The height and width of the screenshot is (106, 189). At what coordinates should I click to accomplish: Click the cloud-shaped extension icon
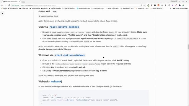162,5
